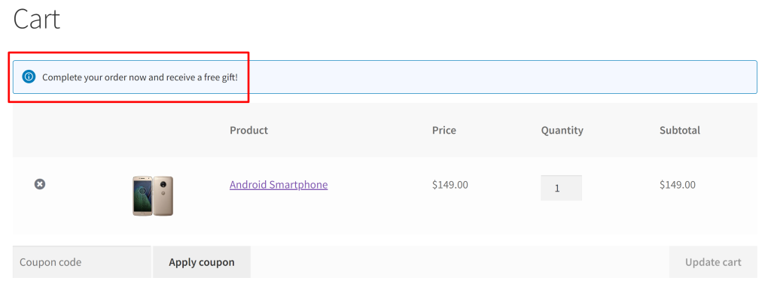Screen dimensions: 771x308
Task: Select the Quantity column header
Action: click(x=562, y=130)
